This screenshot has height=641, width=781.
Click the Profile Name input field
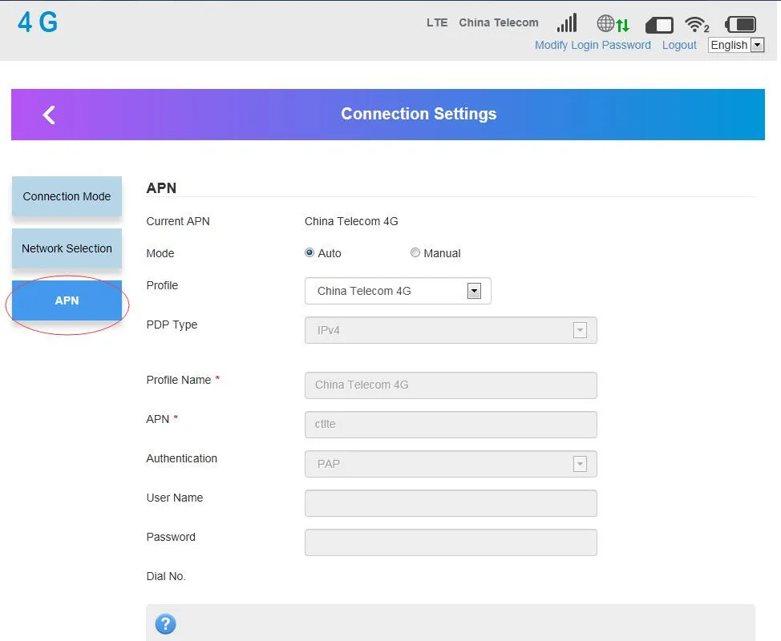point(451,385)
